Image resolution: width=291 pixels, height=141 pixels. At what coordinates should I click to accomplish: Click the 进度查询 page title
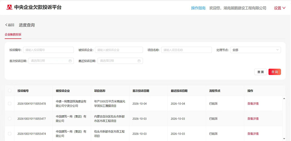click(27, 25)
